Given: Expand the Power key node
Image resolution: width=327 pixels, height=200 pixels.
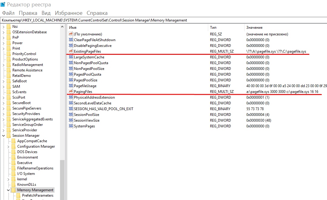Looking at the screenshot, I should [x=4, y=43].
